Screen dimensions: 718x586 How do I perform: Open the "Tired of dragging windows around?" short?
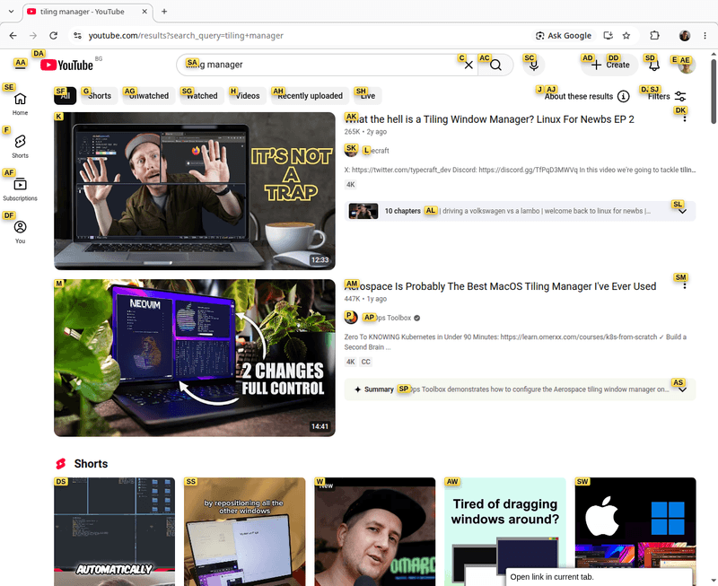pyautogui.click(x=505, y=531)
